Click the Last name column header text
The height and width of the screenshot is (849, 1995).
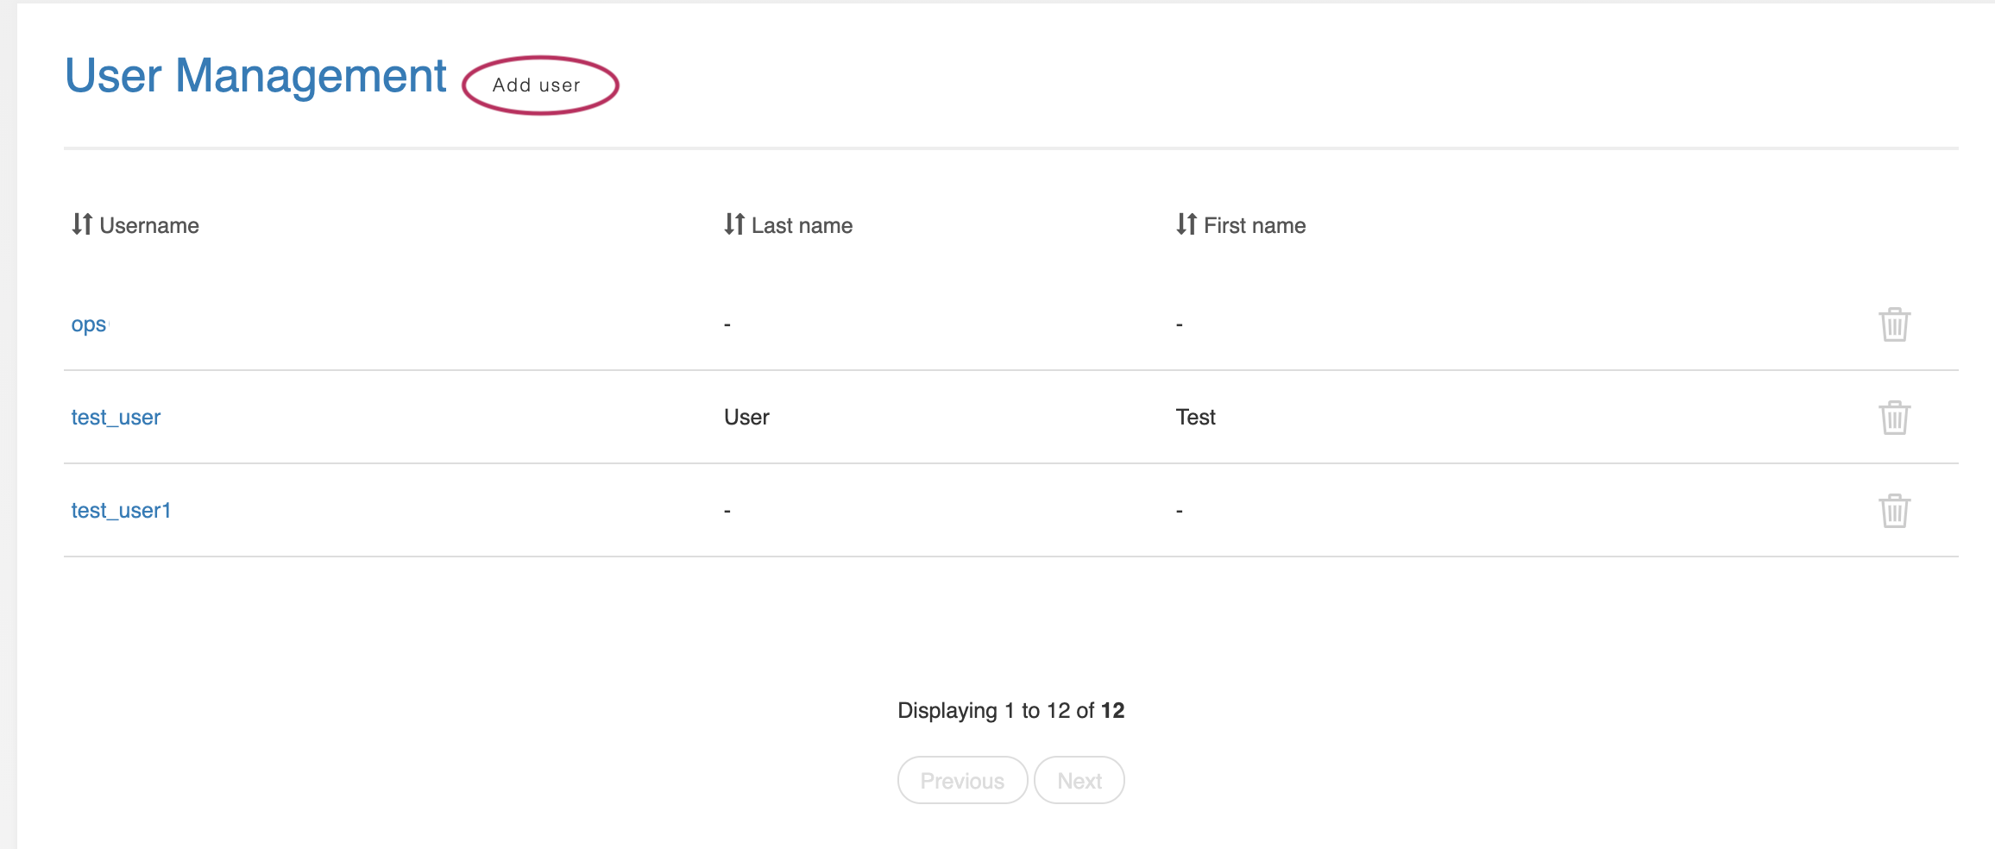click(x=802, y=226)
